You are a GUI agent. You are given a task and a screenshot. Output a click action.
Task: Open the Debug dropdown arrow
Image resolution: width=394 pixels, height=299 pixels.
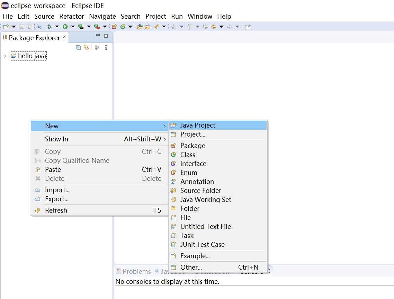click(x=57, y=27)
